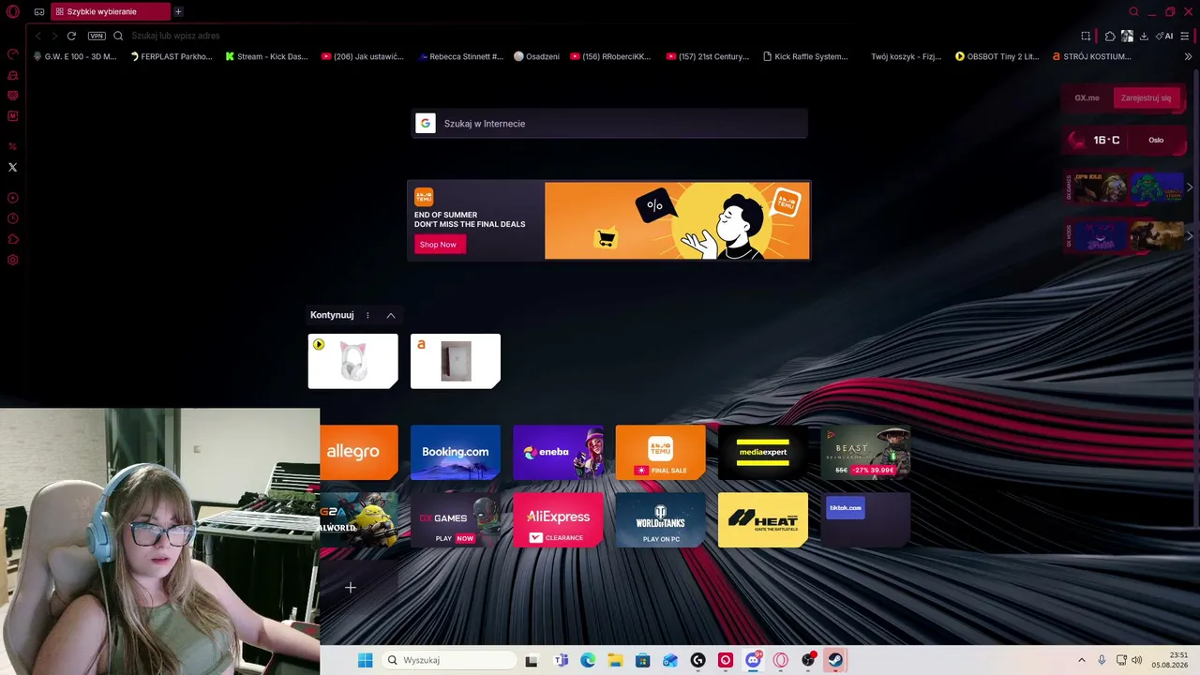Open the Eneba speed dial tile
Viewport: 1200px width, 675px height.
[558, 452]
